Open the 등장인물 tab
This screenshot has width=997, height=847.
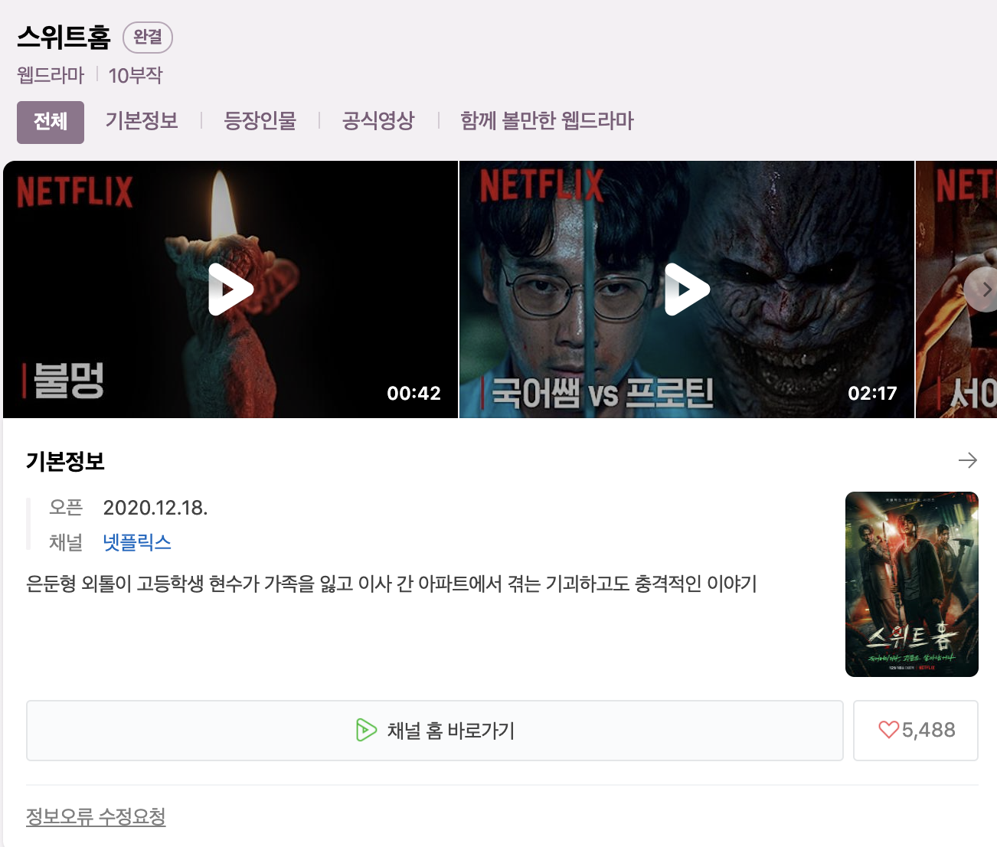[x=260, y=121]
